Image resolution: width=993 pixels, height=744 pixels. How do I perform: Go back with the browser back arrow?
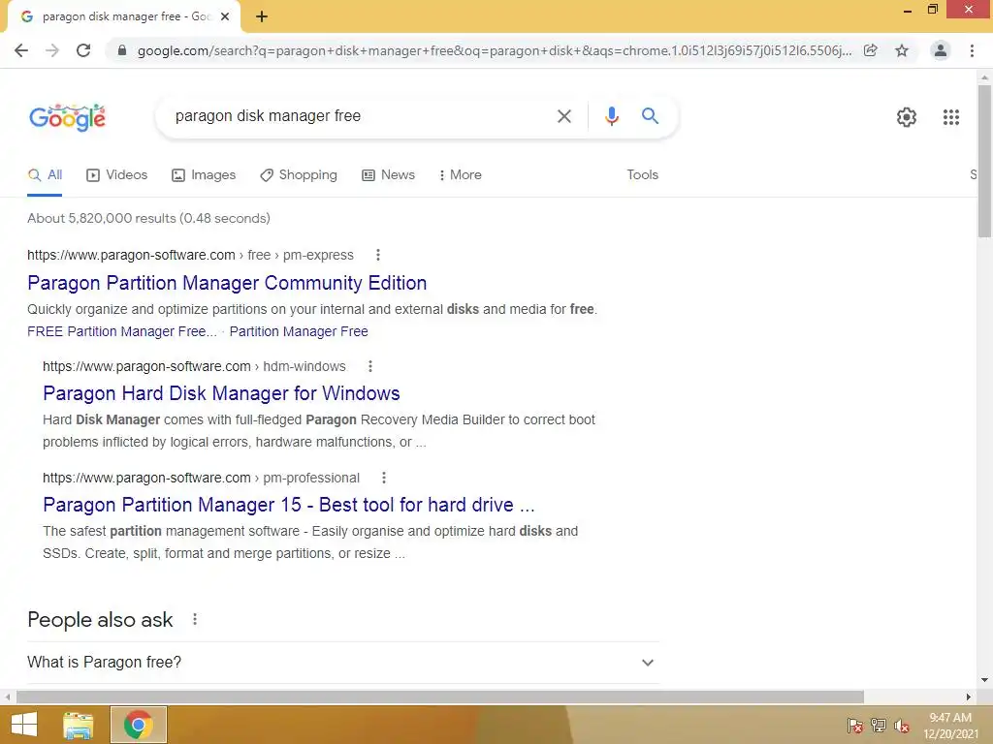coord(21,50)
